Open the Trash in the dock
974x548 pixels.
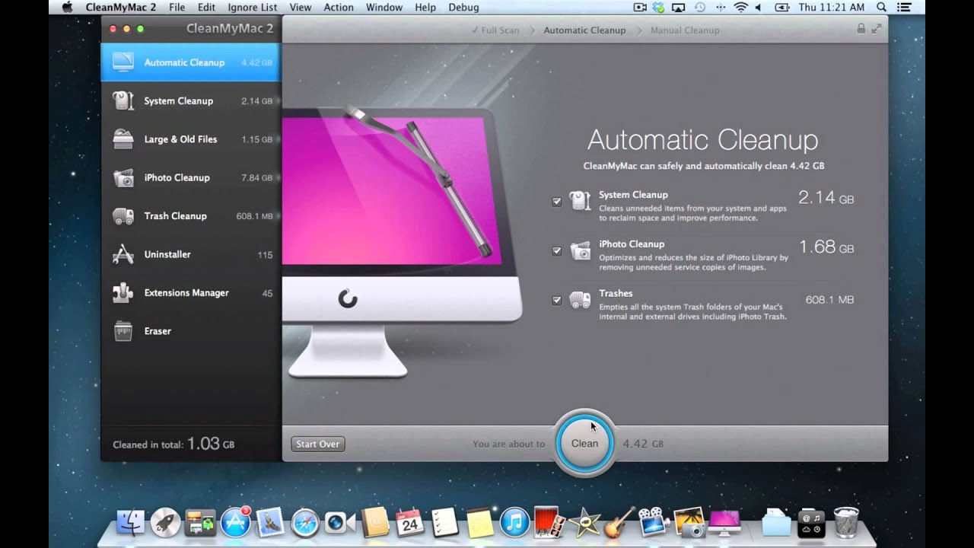[x=846, y=522]
